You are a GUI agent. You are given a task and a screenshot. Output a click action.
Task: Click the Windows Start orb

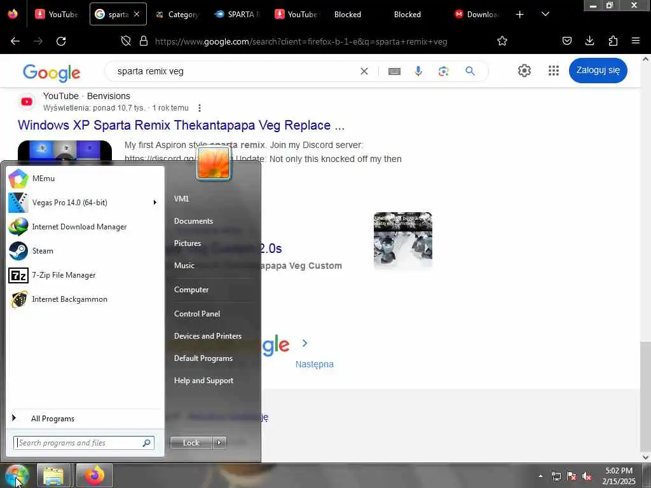(x=17, y=476)
